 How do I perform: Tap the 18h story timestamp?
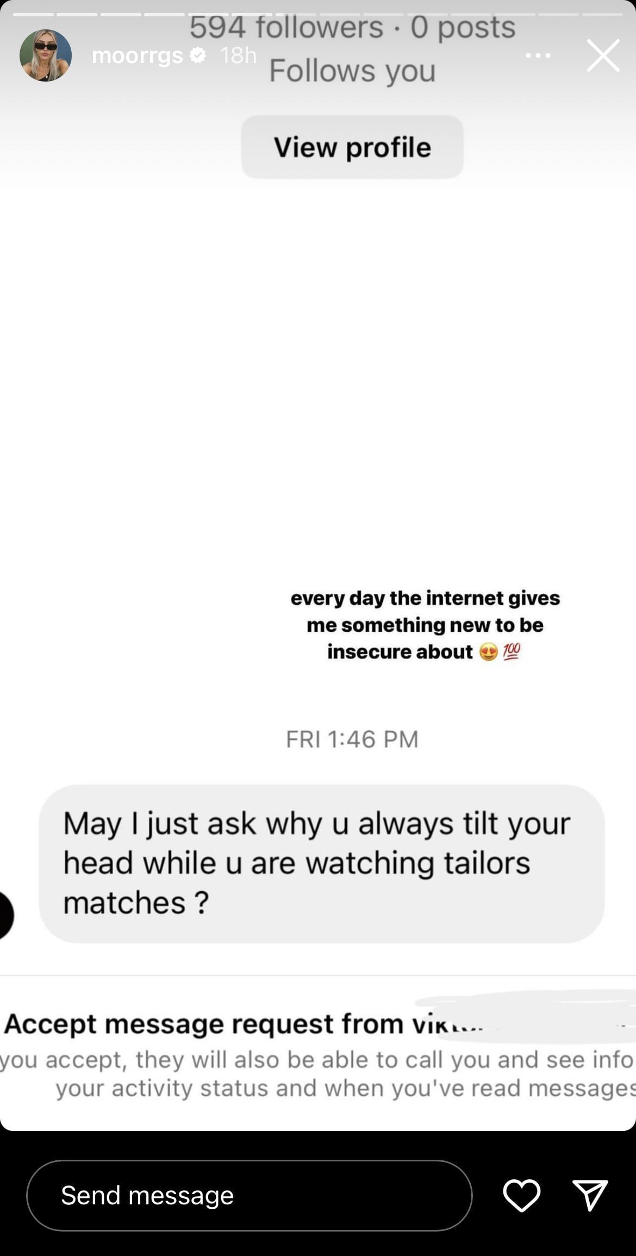click(x=238, y=55)
